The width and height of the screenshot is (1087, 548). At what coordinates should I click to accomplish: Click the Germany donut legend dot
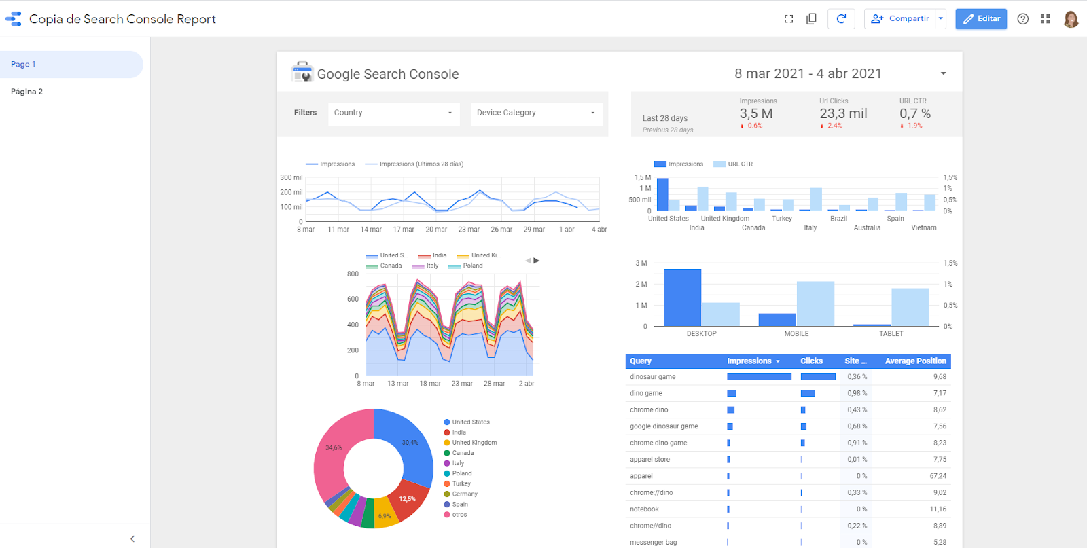(x=447, y=494)
